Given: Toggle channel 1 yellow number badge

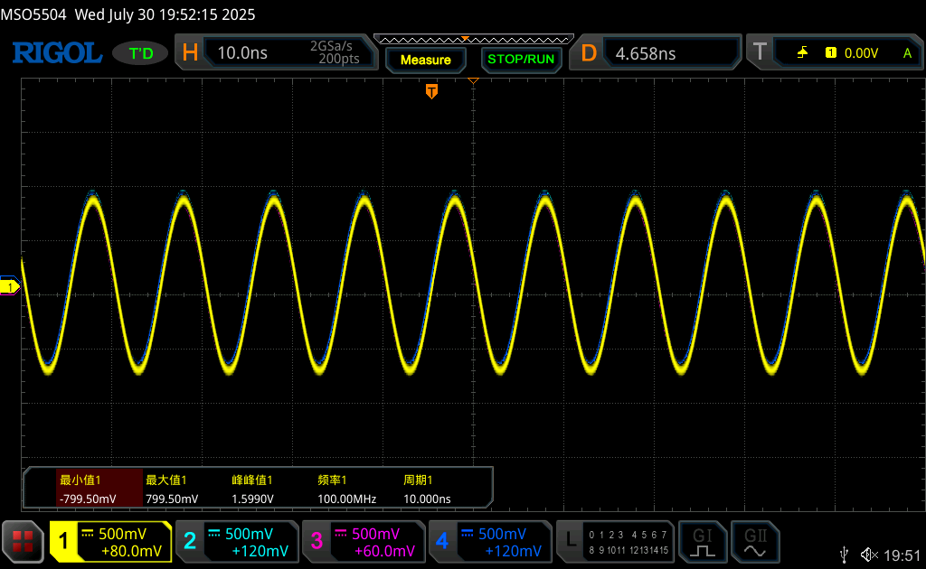Looking at the screenshot, I should [x=64, y=541].
